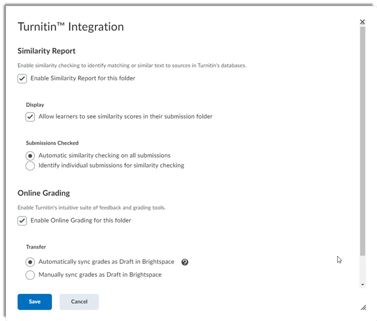Screen dimensions: 377x321
Task: Close the Turnitin Integration dialog
Action: tap(362, 22)
